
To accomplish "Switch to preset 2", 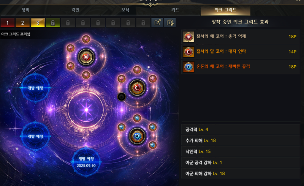I will [22, 23].
